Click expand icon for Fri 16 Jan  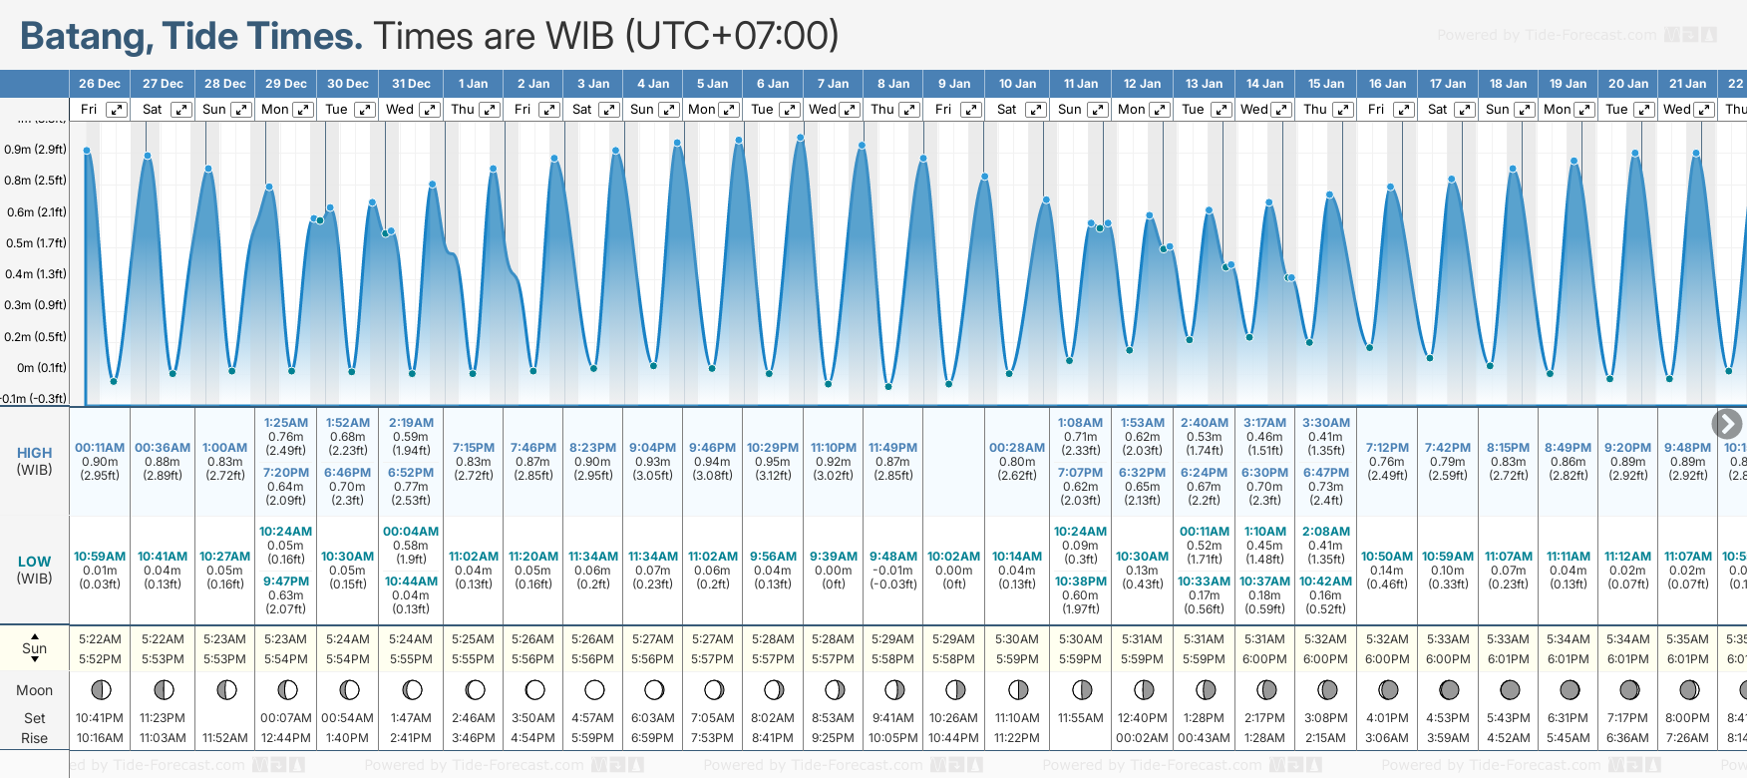[1403, 110]
